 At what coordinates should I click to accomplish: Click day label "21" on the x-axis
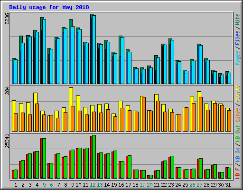click(157, 185)
